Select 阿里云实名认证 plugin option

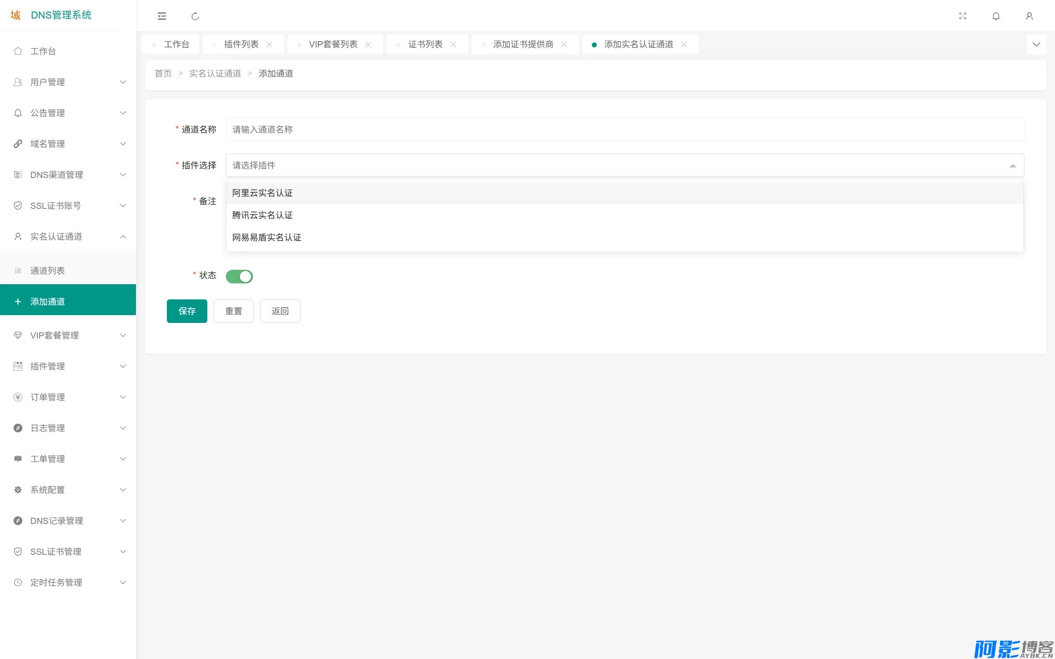point(624,193)
